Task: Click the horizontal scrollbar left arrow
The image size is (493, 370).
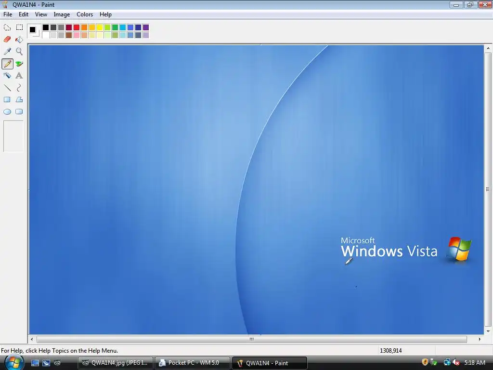Action: tap(32, 339)
